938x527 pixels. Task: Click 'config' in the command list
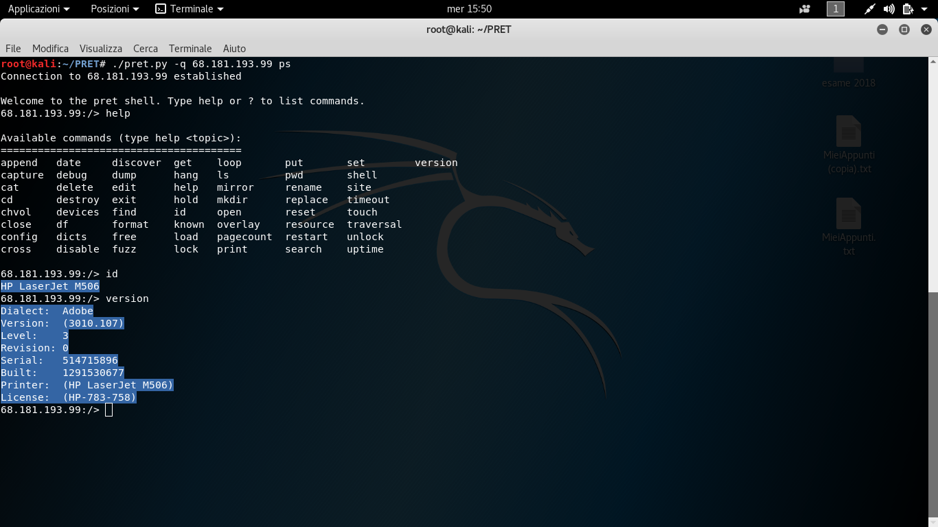coord(19,237)
